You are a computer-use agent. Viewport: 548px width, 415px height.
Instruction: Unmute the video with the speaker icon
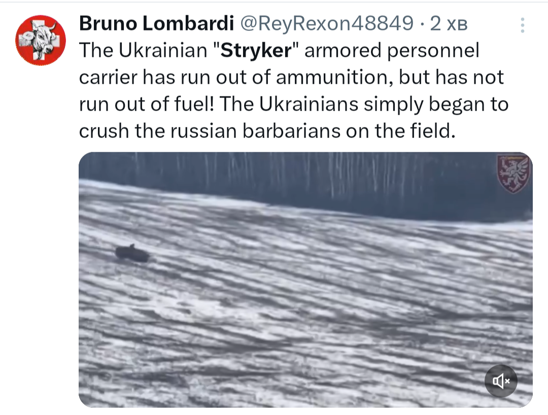click(500, 381)
